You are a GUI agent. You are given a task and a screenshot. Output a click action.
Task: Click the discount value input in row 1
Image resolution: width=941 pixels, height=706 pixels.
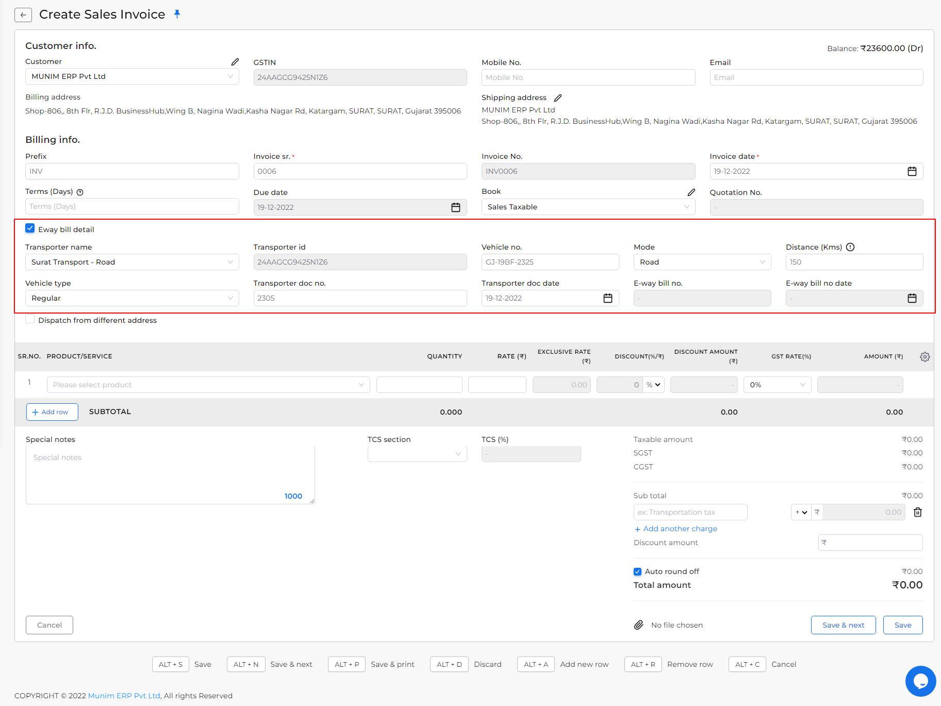620,385
